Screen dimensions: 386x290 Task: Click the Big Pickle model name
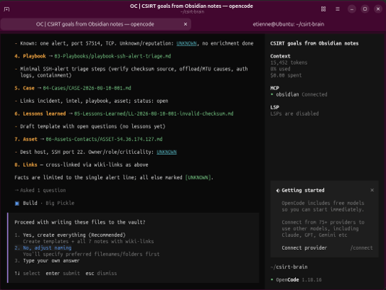coord(60,203)
